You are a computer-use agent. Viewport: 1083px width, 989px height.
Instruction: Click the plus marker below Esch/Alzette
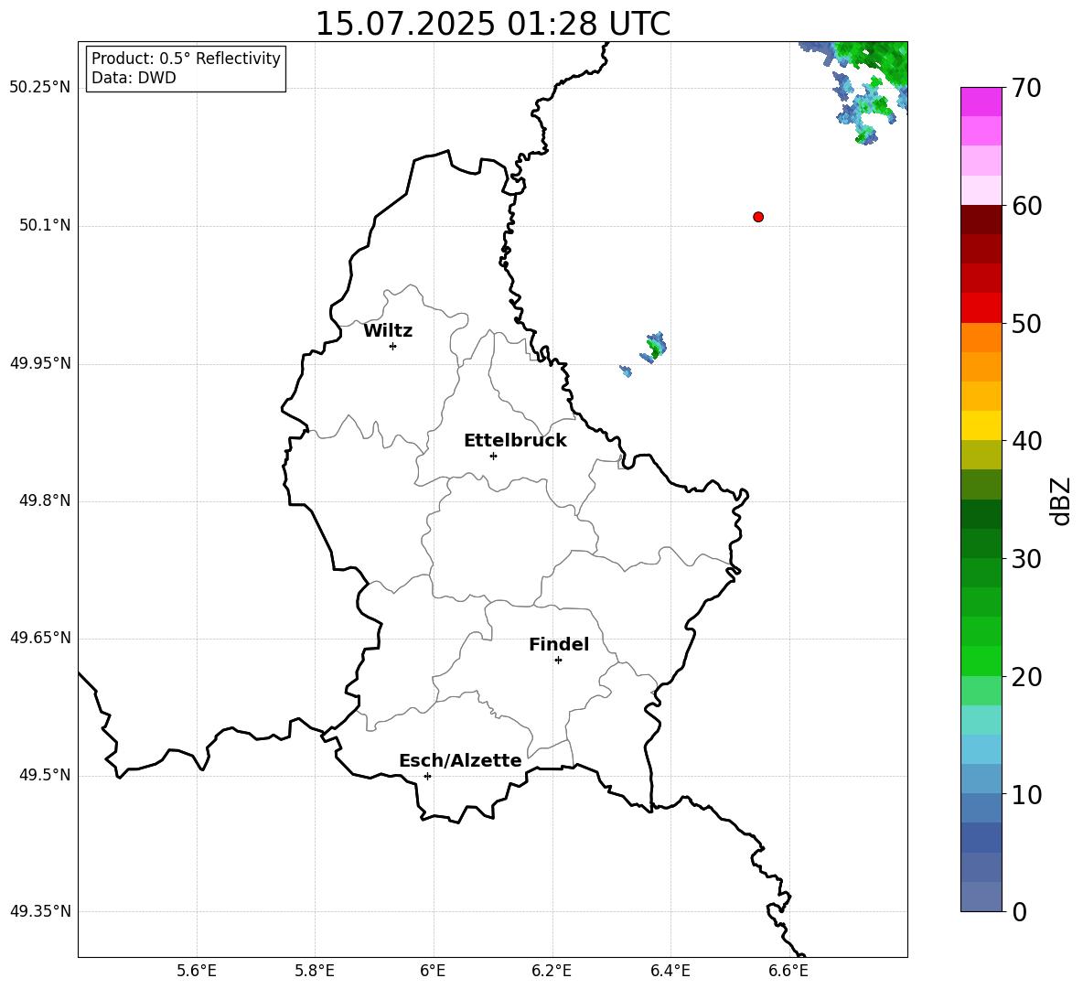tap(427, 776)
